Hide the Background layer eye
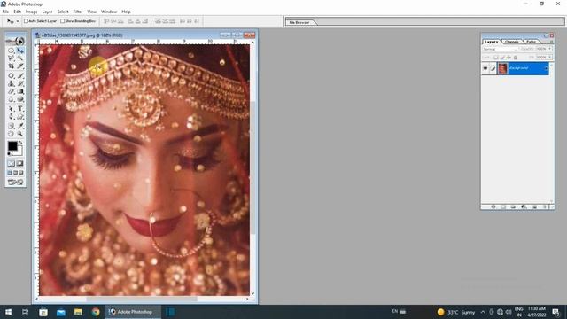The height and width of the screenshot is (319, 567). pos(485,68)
